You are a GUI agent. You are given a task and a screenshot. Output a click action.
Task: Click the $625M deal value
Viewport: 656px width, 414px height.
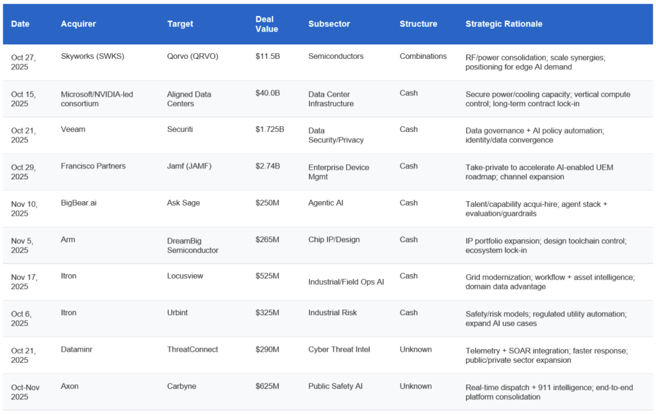pos(267,386)
